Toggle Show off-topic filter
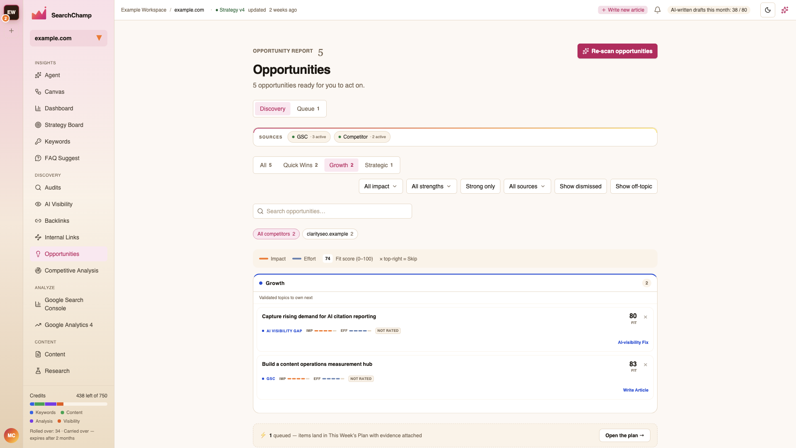Image resolution: width=796 pixels, height=448 pixels. (x=633, y=186)
